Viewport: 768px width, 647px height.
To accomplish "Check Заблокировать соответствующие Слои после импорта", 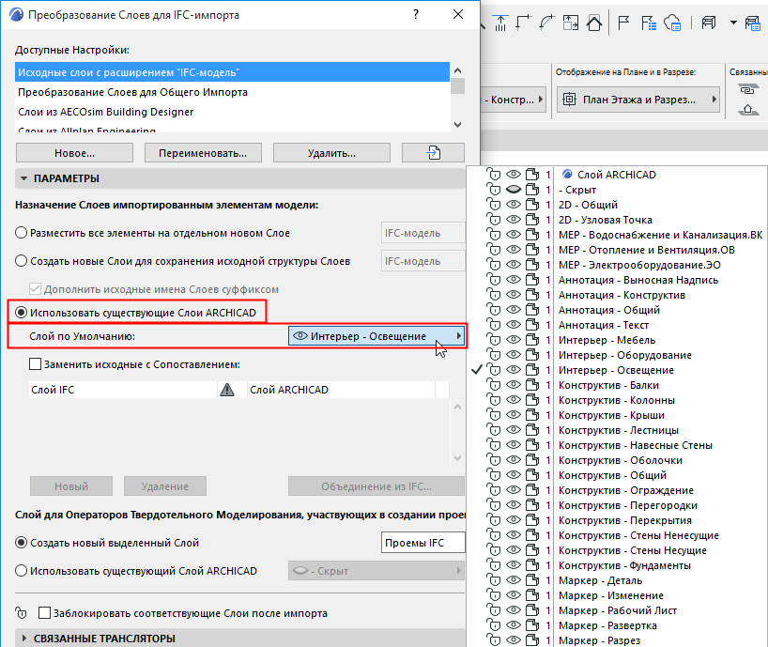I will [44, 612].
